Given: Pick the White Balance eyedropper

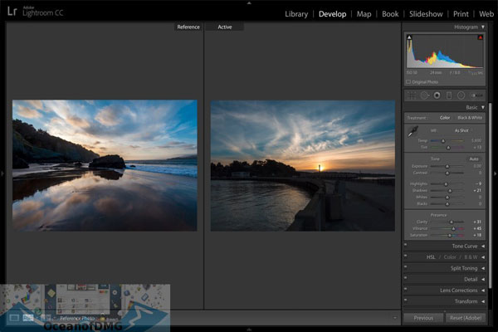Looking at the screenshot, I should [x=412, y=133].
